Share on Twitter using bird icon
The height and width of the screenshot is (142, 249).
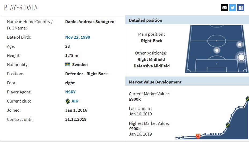point(232,8)
